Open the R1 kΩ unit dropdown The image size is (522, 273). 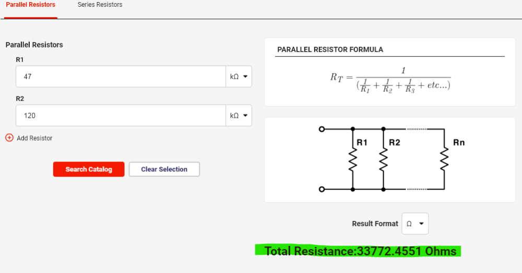pos(239,77)
